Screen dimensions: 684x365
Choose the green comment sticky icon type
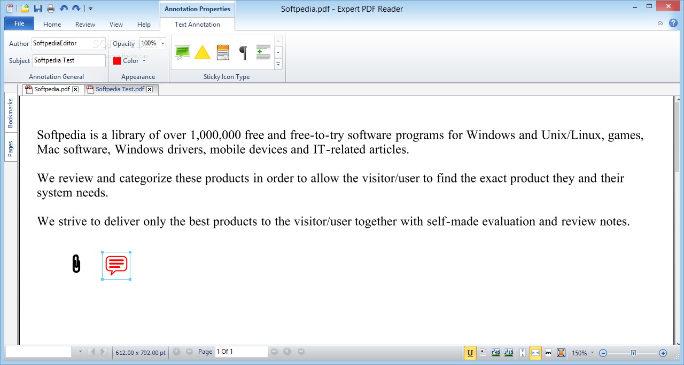tap(183, 52)
